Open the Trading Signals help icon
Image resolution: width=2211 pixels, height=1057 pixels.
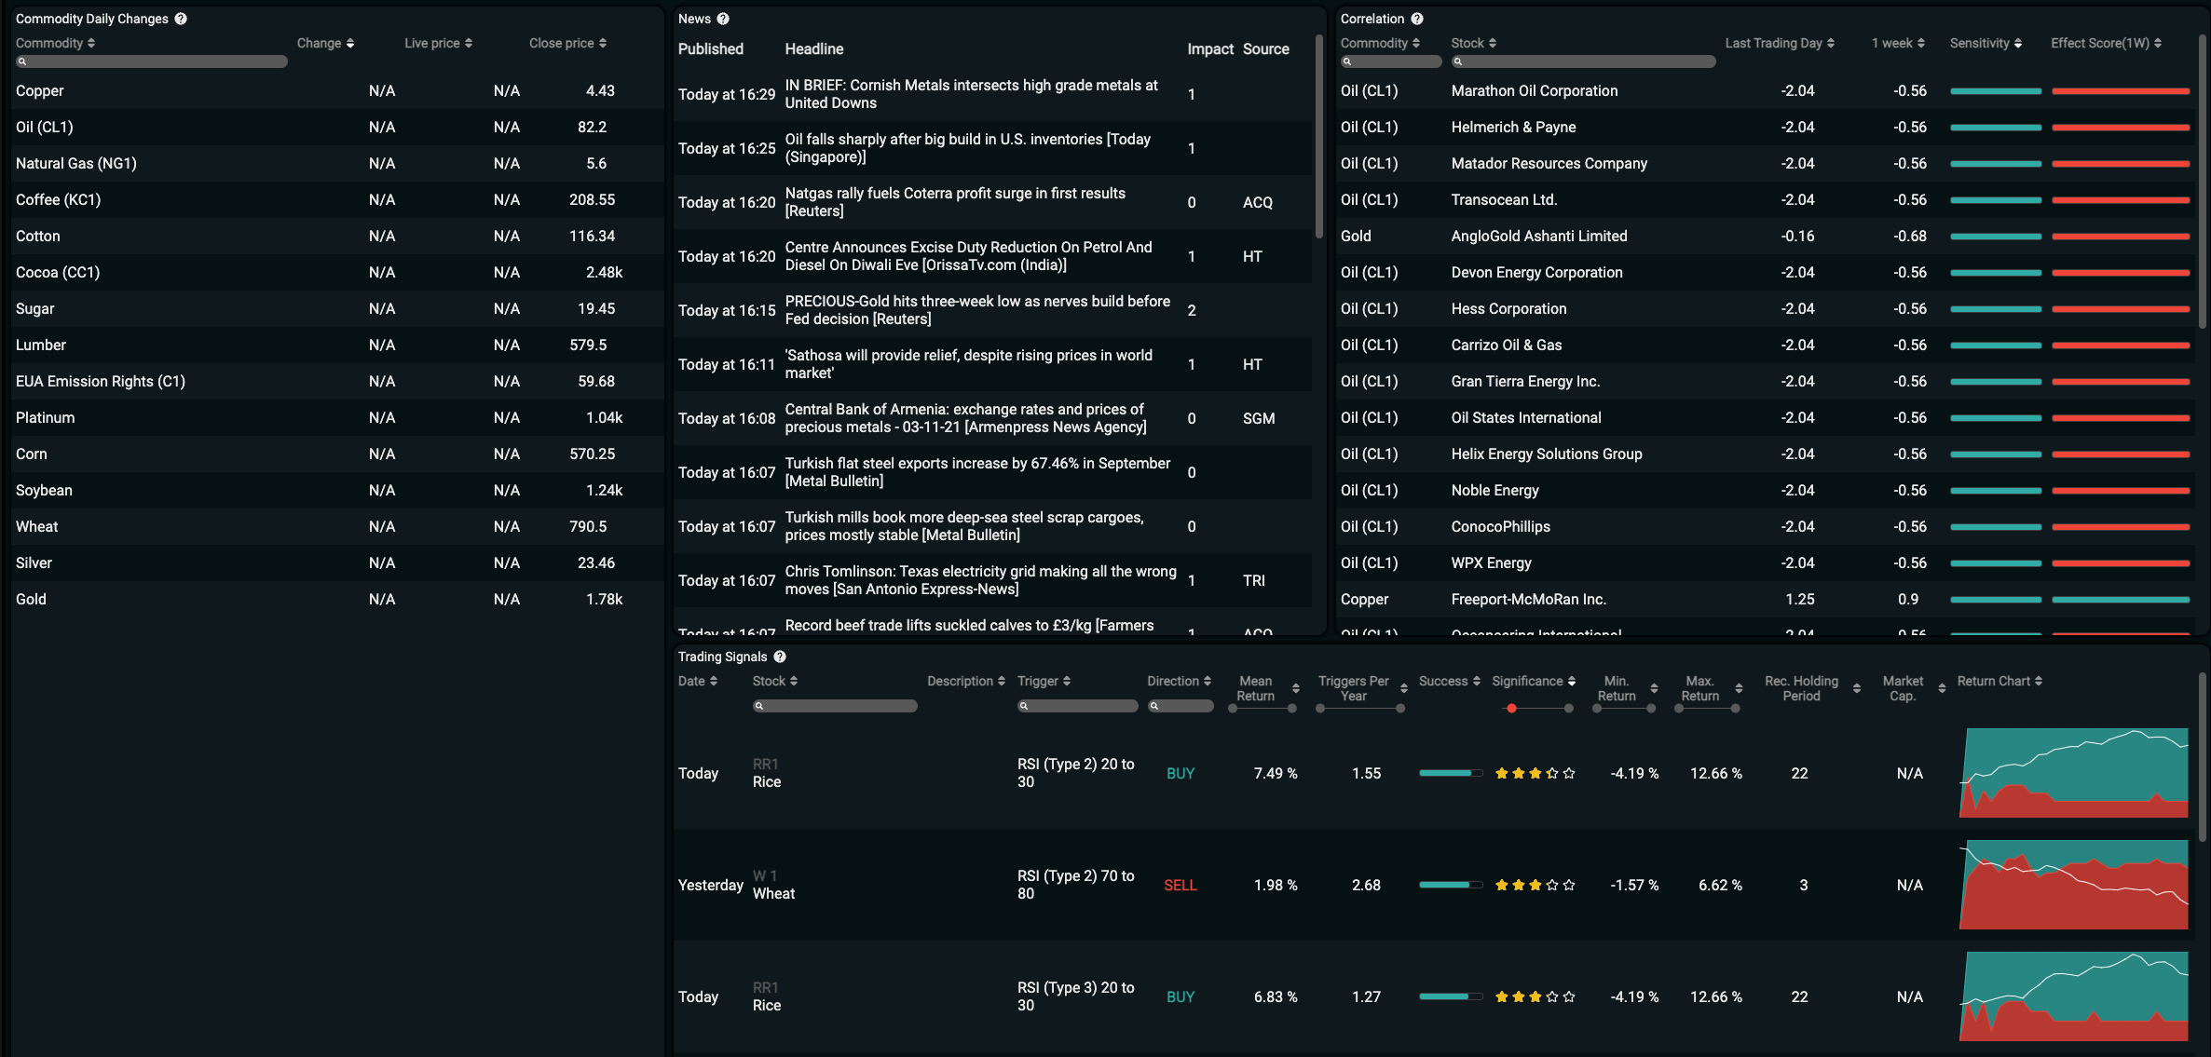[x=780, y=657]
